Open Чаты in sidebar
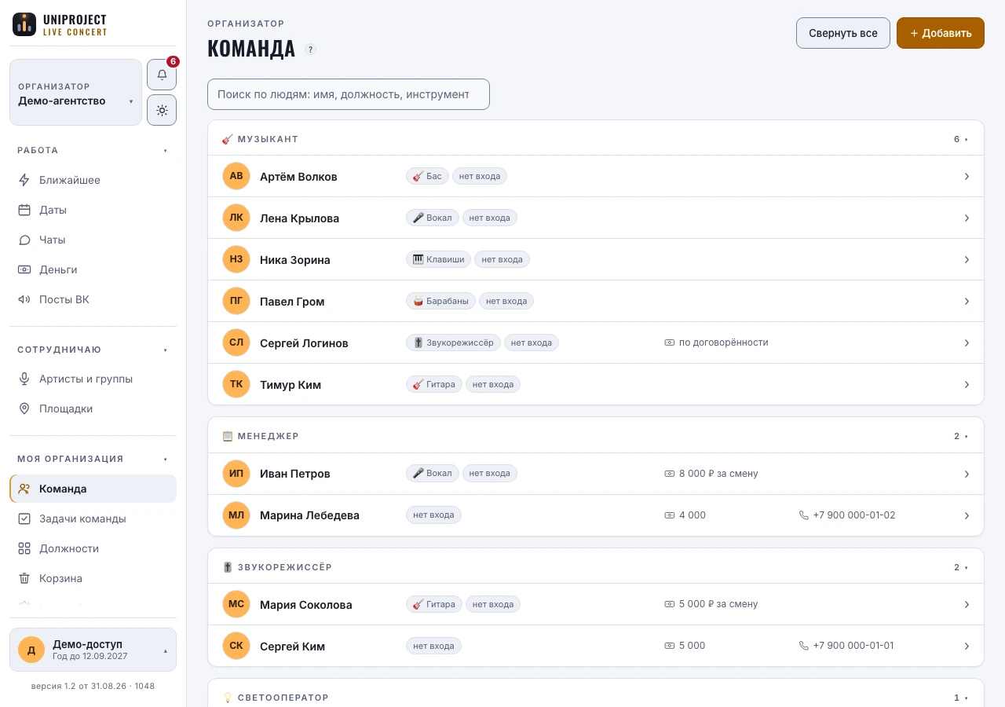The image size is (1005, 707). coord(93,240)
